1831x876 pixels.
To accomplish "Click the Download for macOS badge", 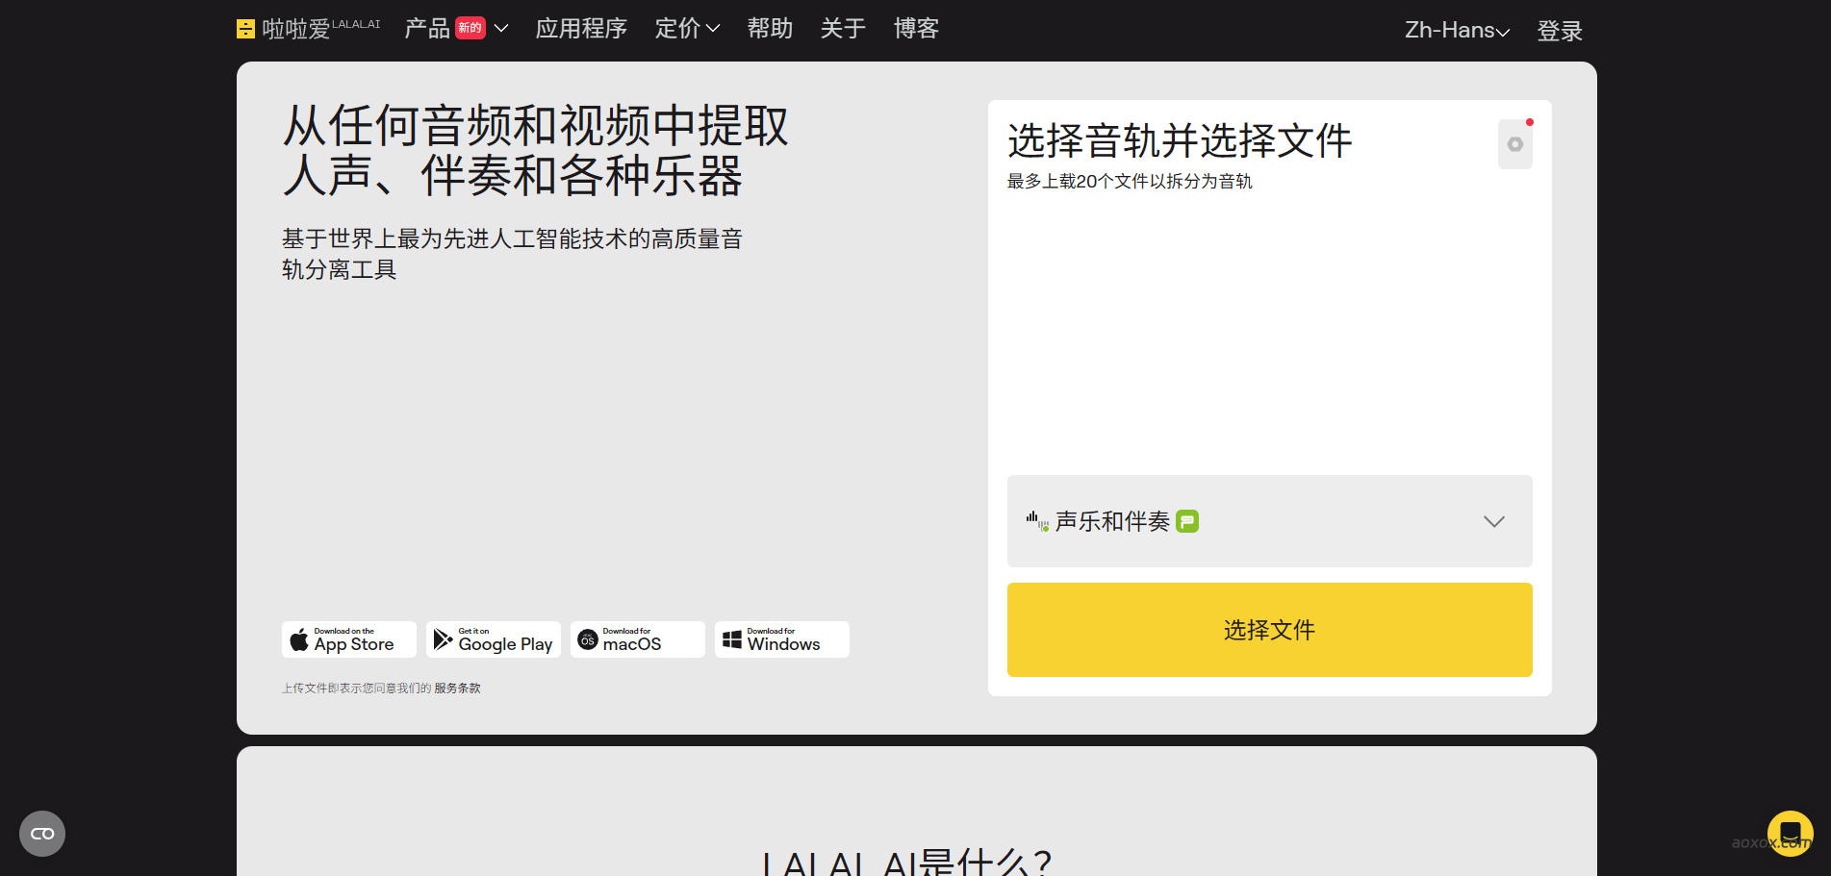I will click(637, 638).
